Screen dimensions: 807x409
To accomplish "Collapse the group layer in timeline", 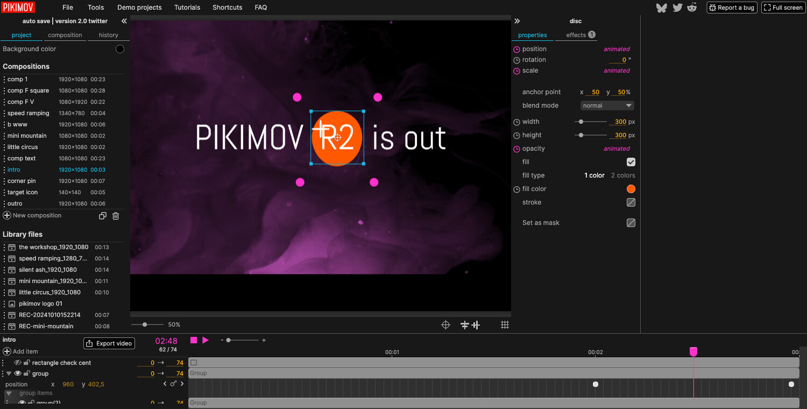I will point(9,373).
